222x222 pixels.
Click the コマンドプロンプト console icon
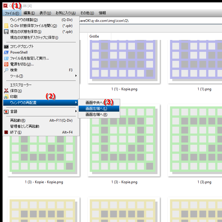6,46
